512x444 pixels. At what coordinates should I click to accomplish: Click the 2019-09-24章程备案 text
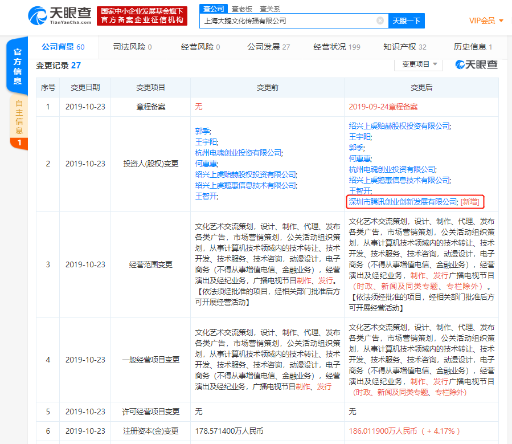click(x=383, y=107)
